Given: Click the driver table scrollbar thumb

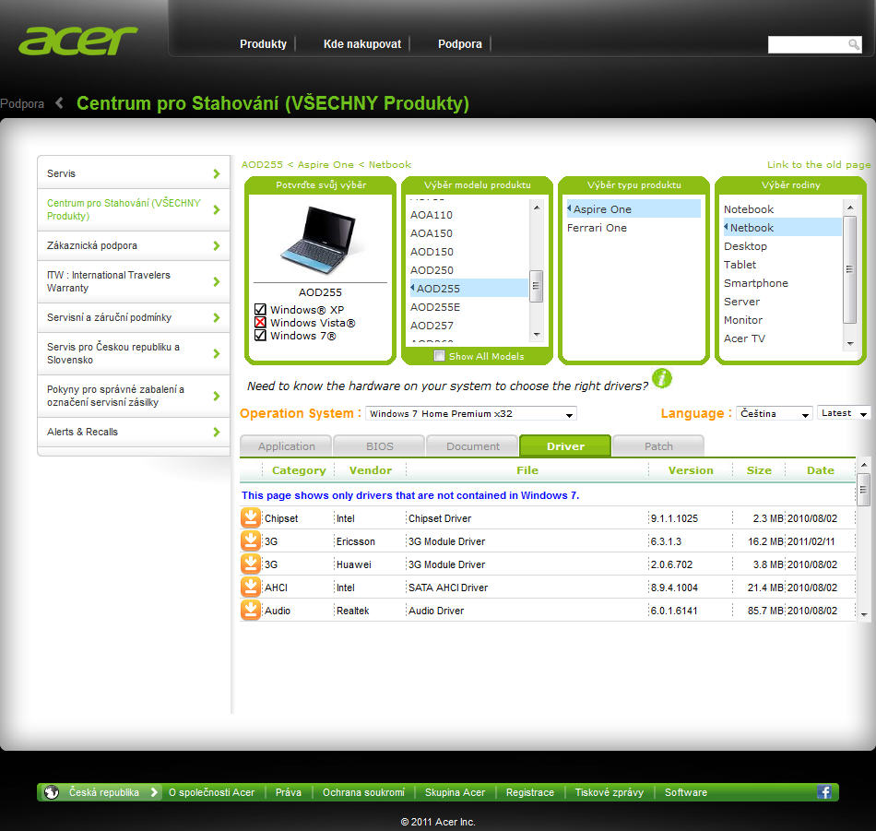Looking at the screenshot, I should click(864, 489).
